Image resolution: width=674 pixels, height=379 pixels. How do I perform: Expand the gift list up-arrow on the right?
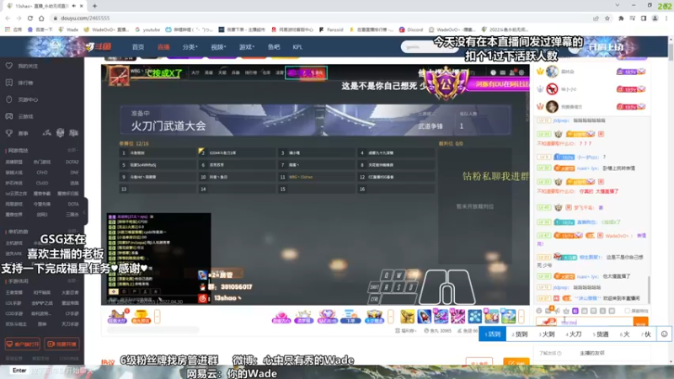(522, 317)
